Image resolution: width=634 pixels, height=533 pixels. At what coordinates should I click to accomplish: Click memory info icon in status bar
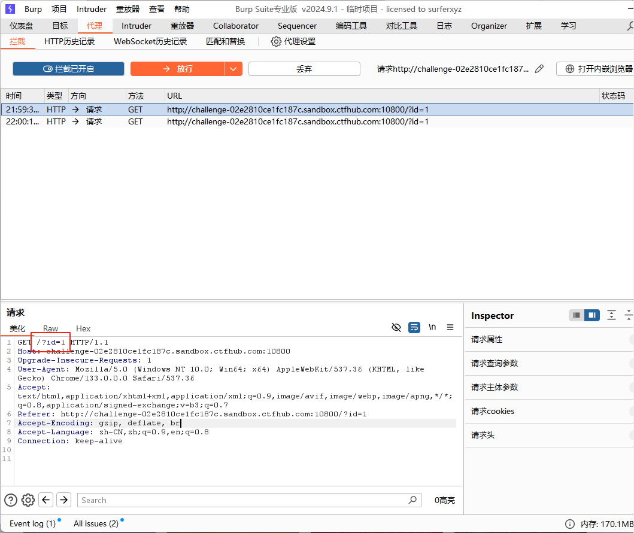570,524
